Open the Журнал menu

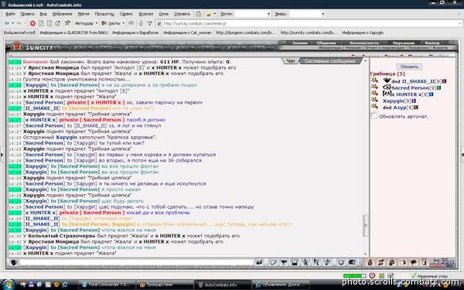click(146, 14)
